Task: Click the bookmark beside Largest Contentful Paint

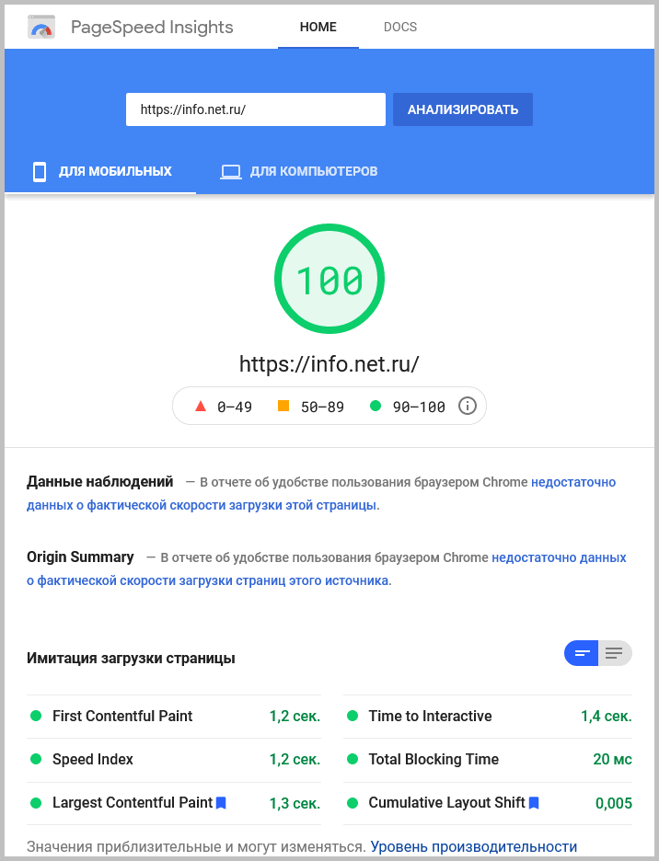Action: click(220, 802)
